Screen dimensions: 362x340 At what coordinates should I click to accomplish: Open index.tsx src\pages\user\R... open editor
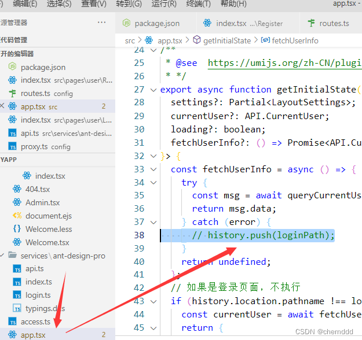click(x=57, y=80)
